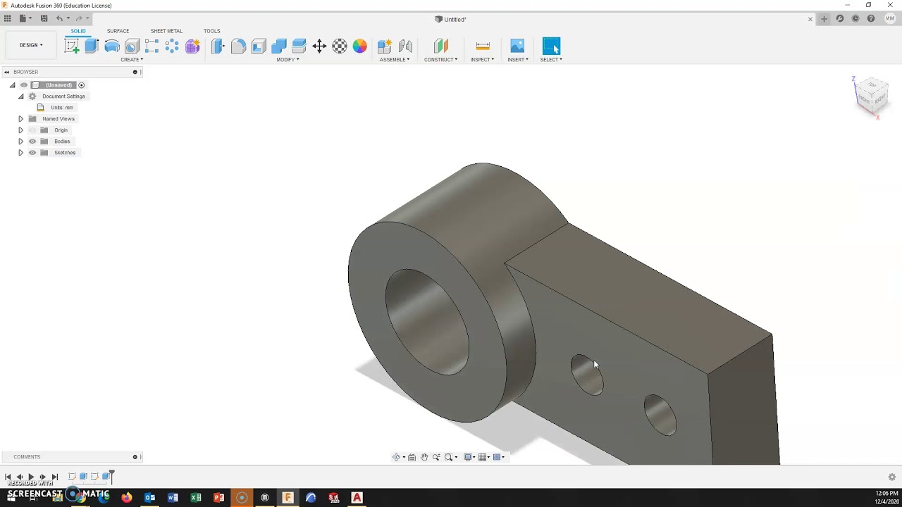Screen dimensions: 902x507
Task: Open the CONSTRUCT dropdown menu
Action: [440, 60]
